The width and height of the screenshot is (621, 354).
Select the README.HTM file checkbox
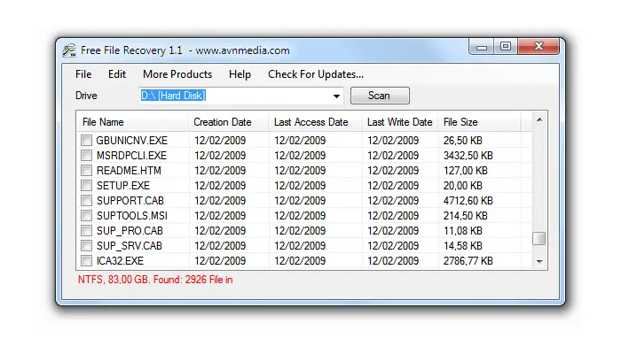tap(86, 170)
